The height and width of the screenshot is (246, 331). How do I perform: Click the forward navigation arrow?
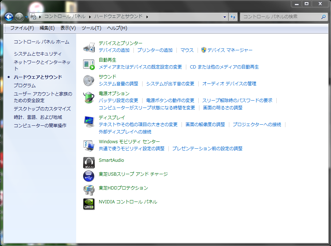click(19, 17)
